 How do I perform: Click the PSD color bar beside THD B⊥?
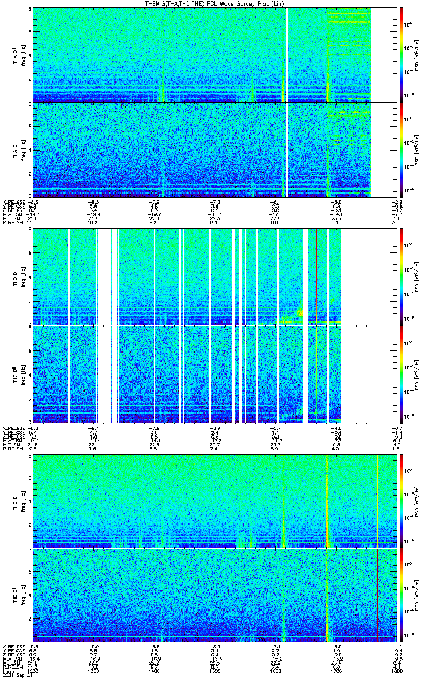401,276
